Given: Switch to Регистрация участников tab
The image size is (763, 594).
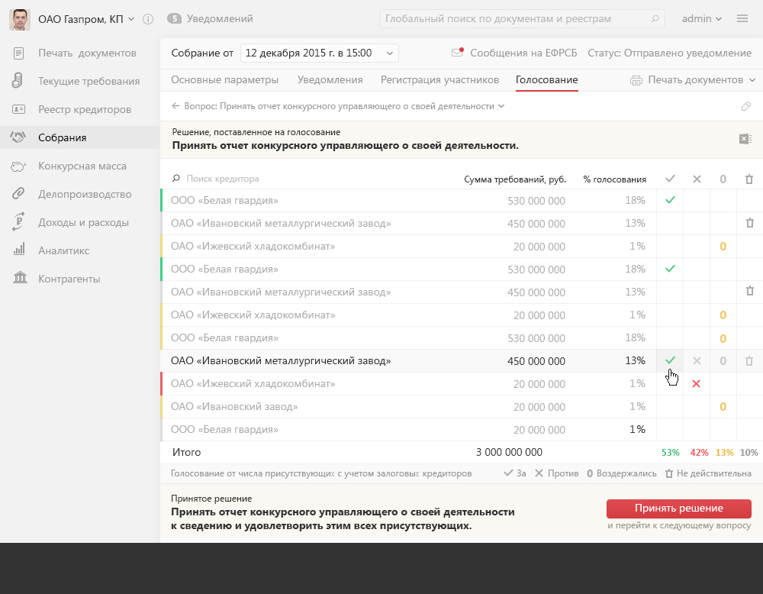Looking at the screenshot, I should pos(439,79).
